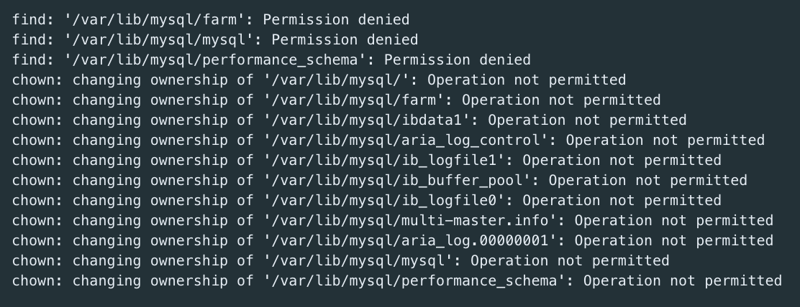Click '/var/lib/mysql/farm' in the chown error line
This screenshot has width=800, height=307.
point(355,100)
